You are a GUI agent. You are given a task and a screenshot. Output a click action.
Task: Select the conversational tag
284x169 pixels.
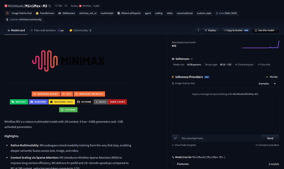185,13
